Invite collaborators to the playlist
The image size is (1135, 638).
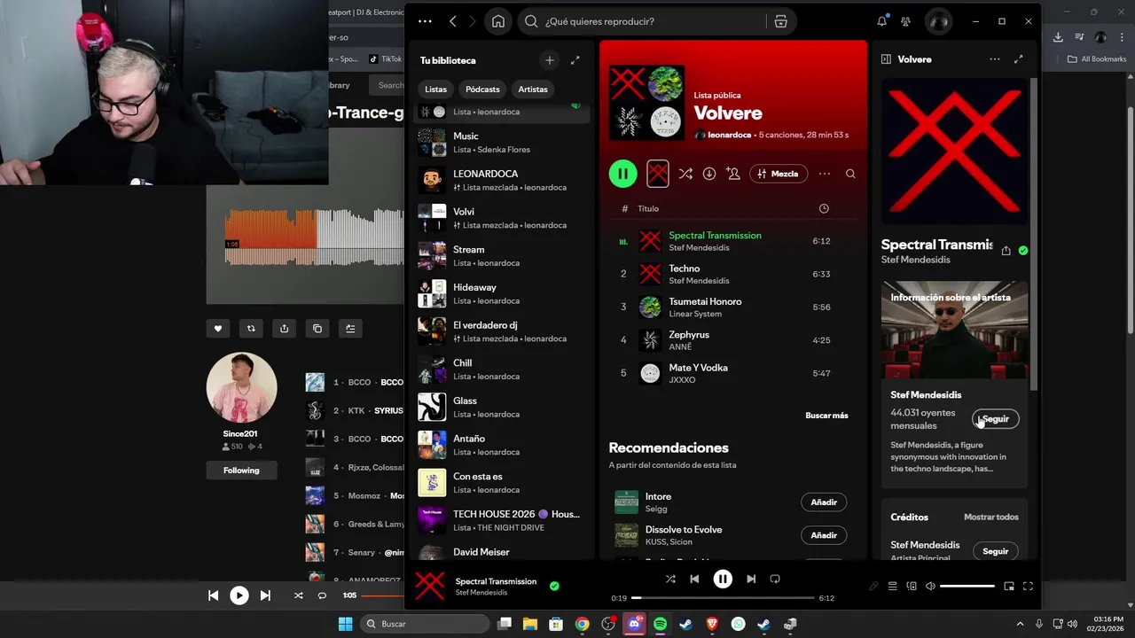(x=733, y=174)
